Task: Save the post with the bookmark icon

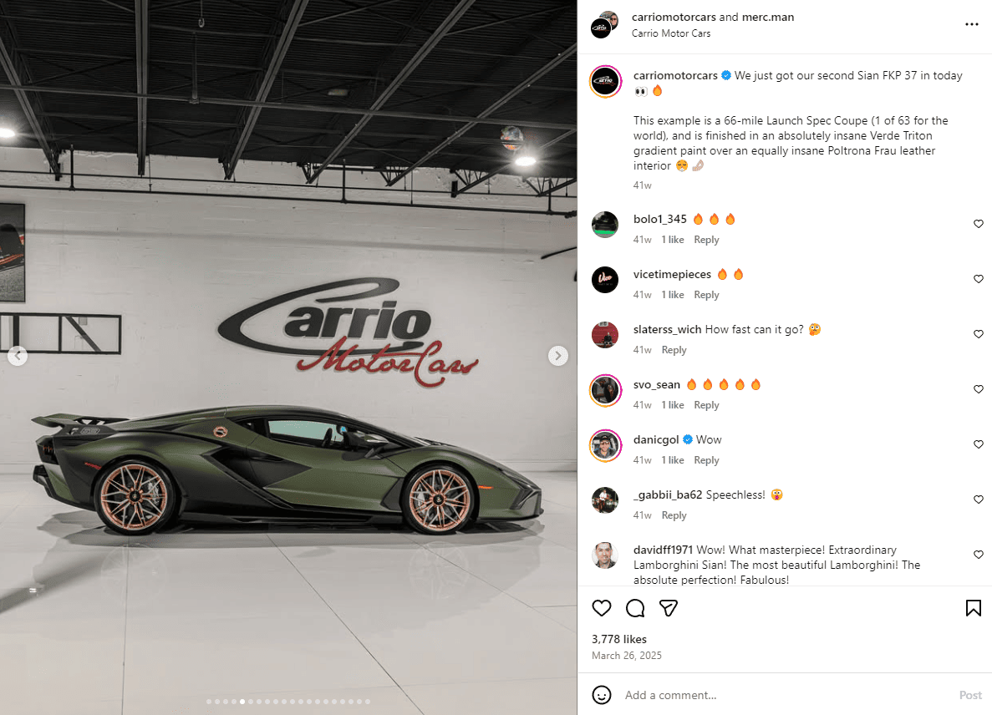Action: coord(973,608)
